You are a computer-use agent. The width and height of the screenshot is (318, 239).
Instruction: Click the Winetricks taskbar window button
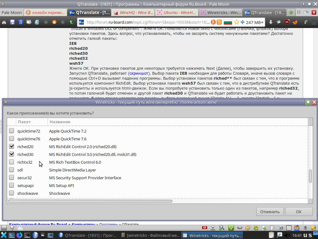(x=212, y=236)
